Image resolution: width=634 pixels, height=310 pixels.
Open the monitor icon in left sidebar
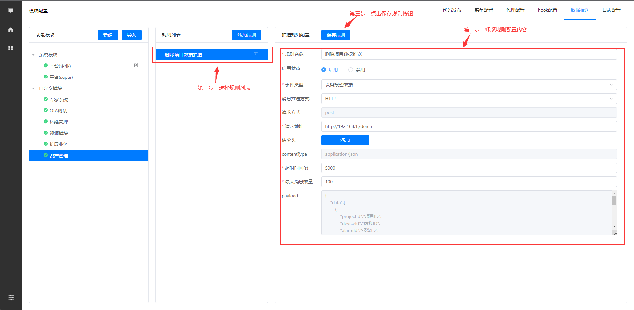11,11
